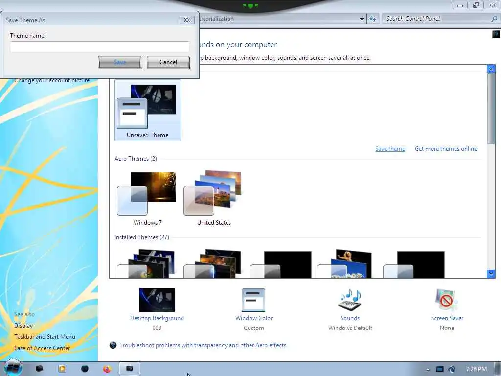
Task: Click the troubleshoot globe icon
Action: pos(113,345)
